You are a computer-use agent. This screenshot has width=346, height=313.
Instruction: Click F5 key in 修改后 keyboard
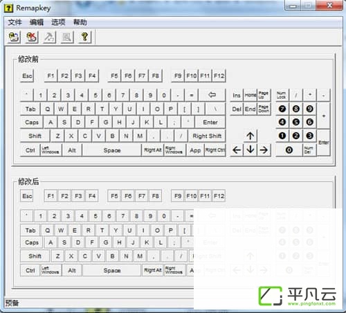point(114,196)
